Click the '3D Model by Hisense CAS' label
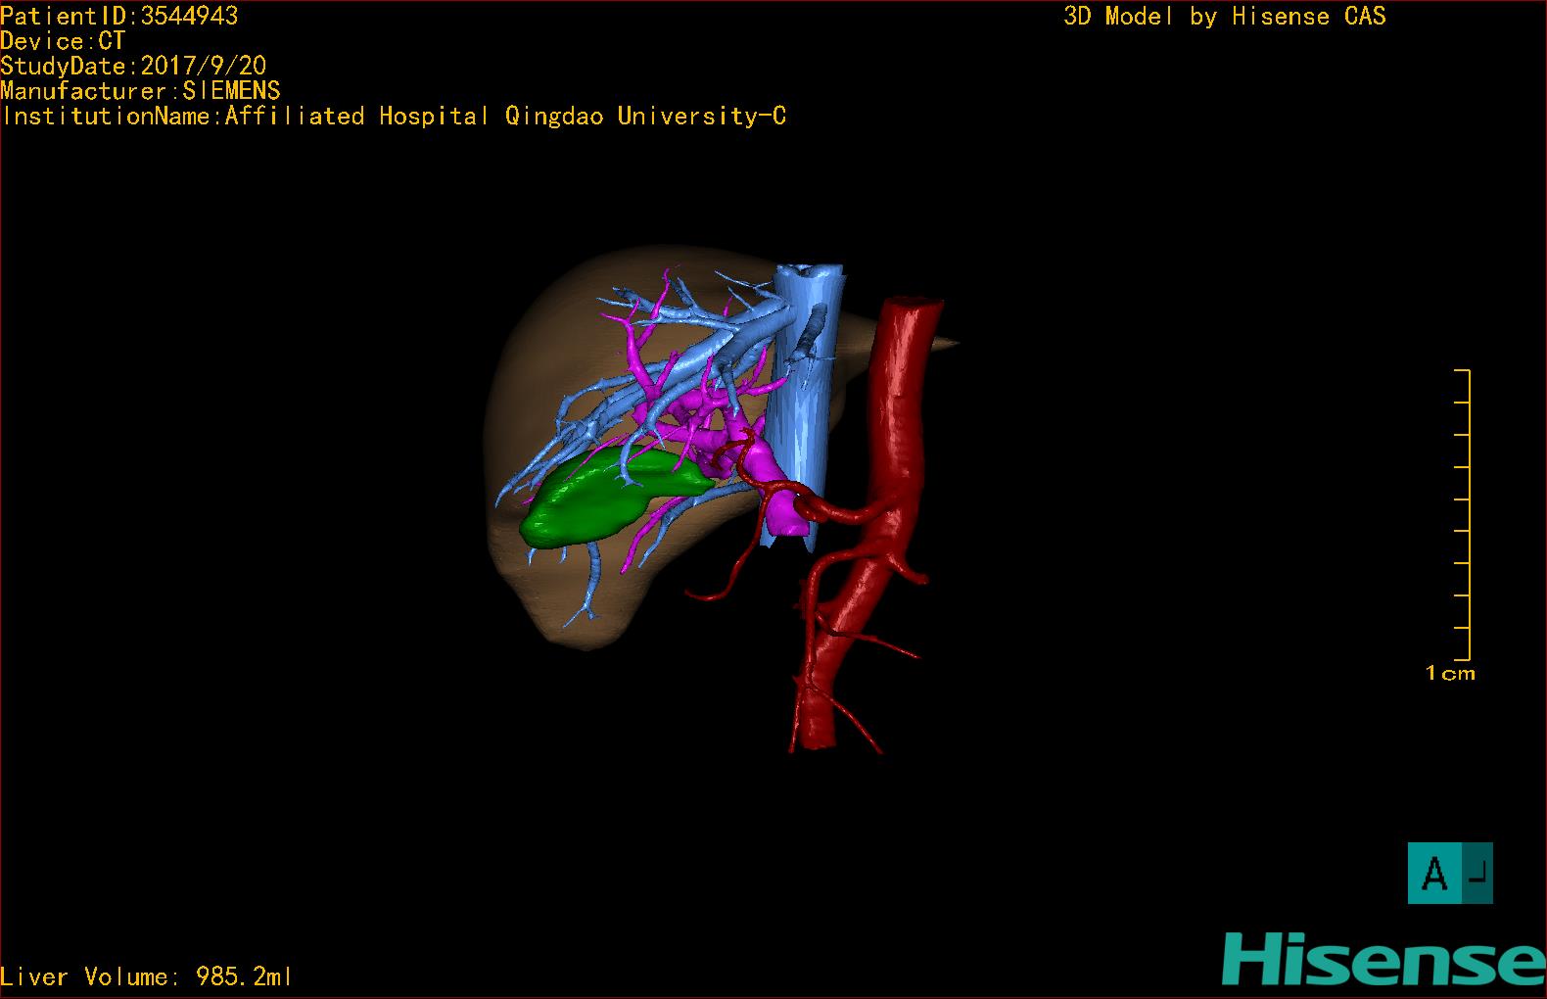The width and height of the screenshot is (1547, 999). tap(1225, 16)
